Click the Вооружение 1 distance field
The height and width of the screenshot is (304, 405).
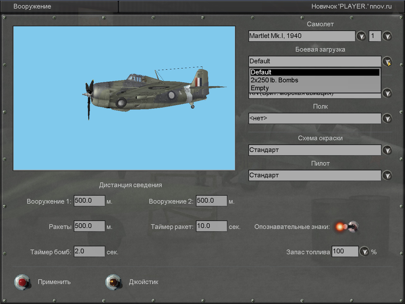point(89,201)
